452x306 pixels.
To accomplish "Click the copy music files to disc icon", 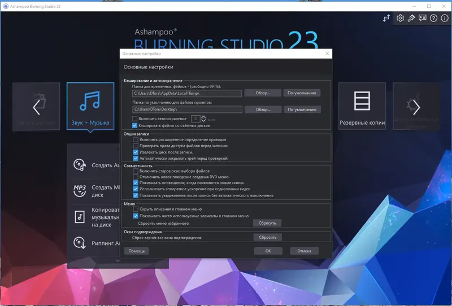I will coord(80,217).
